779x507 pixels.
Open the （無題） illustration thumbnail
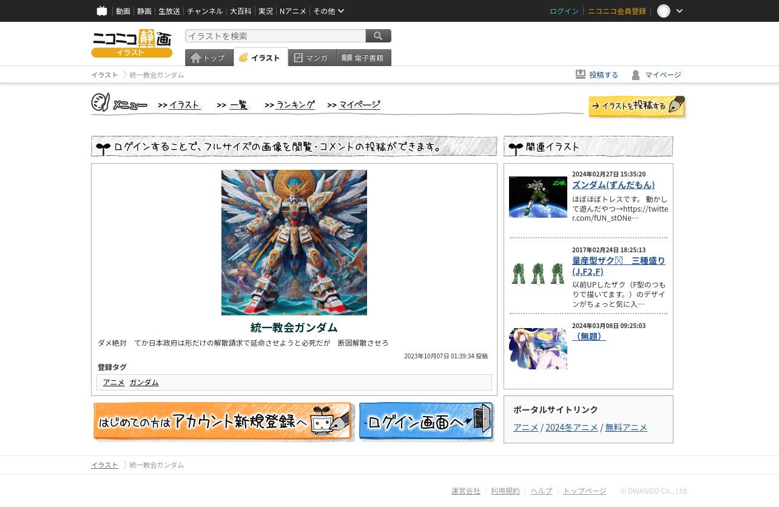(538, 349)
